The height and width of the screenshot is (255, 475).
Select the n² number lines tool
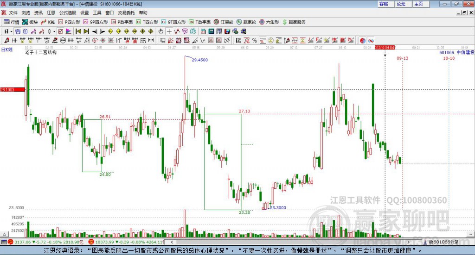[79, 40]
